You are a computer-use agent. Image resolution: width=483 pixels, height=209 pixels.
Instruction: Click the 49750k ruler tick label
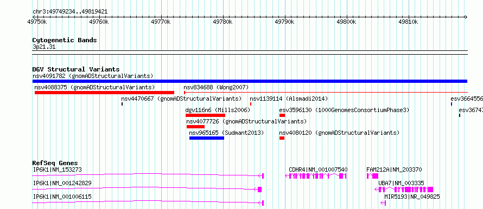click(x=37, y=22)
